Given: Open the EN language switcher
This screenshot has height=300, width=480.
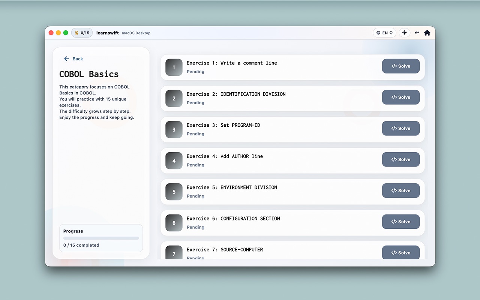Looking at the screenshot, I should (x=385, y=33).
